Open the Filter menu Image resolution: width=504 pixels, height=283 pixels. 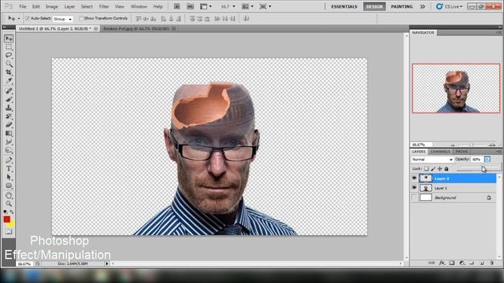(x=103, y=6)
